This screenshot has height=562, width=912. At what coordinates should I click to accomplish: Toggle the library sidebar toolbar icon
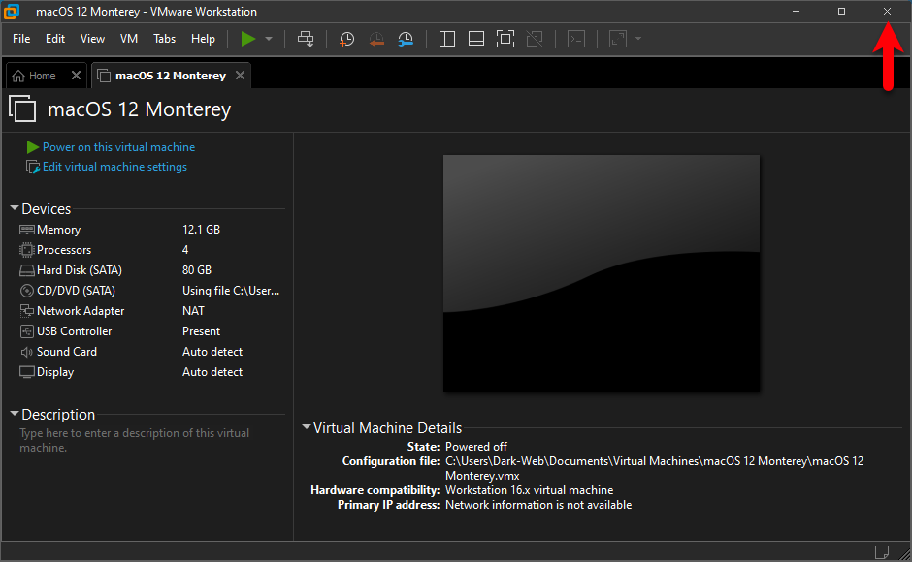tap(446, 39)
